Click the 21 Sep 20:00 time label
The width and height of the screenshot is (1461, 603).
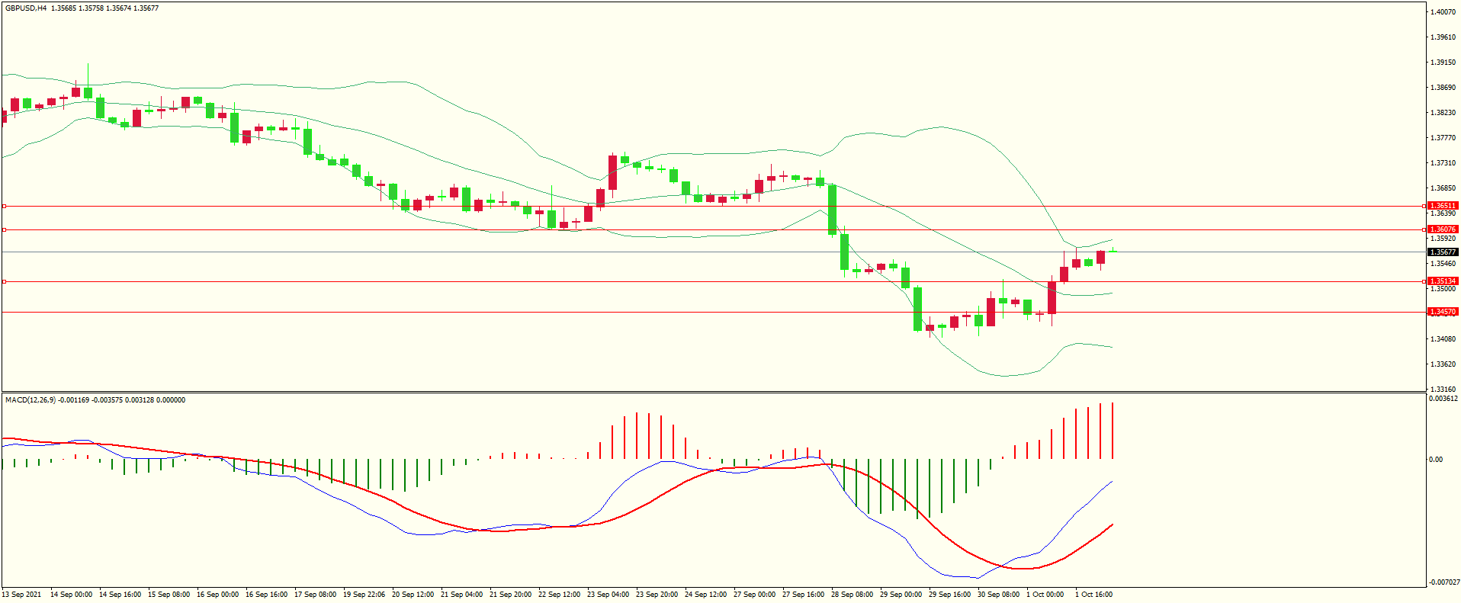point(510,595)
